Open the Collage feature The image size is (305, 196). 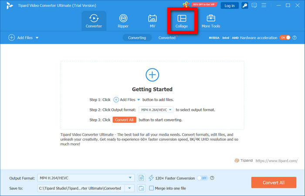point(182,21)
